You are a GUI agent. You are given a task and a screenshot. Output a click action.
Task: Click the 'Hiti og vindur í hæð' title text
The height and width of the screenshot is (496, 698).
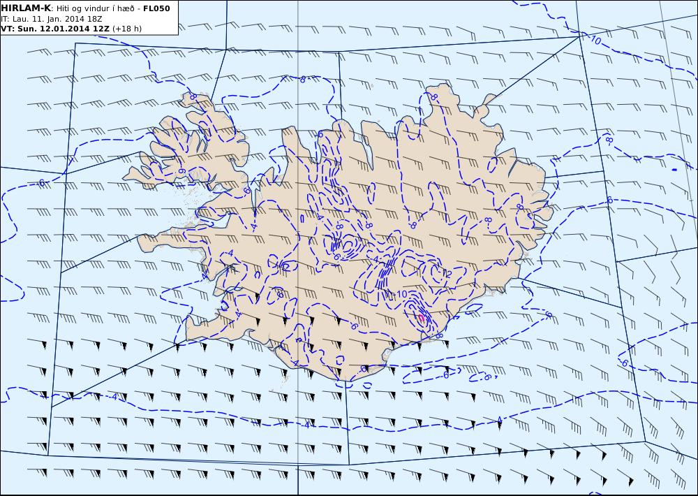(x=95, y=8)
